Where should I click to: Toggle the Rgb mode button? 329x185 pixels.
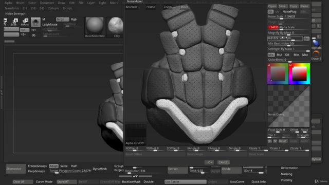click(74, 20)
